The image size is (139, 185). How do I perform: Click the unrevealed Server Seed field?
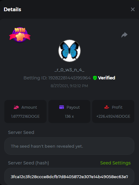coord(69,146)
